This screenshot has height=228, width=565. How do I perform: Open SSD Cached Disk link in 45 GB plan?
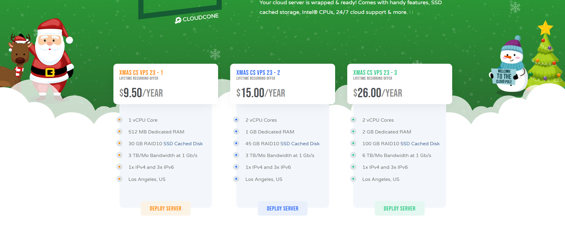point(300,144)
